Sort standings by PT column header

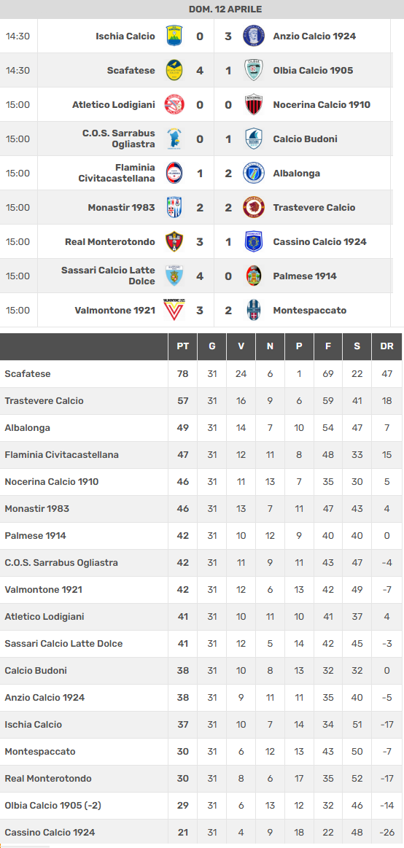pos(183,346)
